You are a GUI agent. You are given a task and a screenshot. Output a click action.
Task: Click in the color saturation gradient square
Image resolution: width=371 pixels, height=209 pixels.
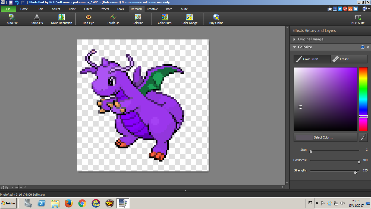[325, 99]
